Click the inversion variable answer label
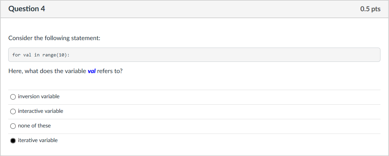Viewport: 389px width, 156px height. pos(39,97)
